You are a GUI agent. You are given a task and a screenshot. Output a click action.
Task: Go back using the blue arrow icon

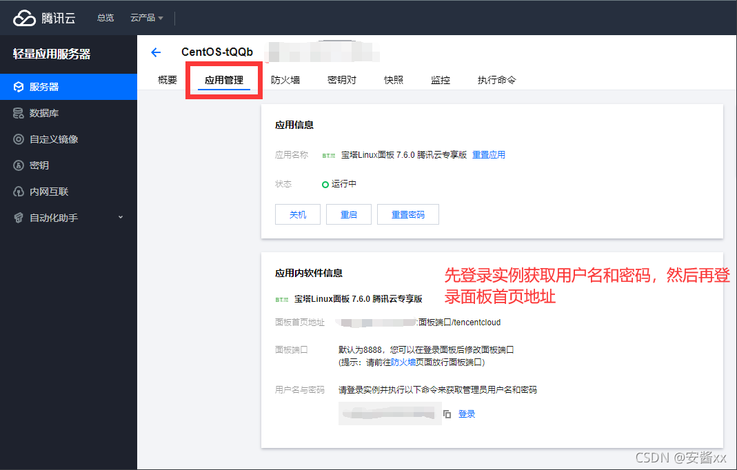point(156,52)
